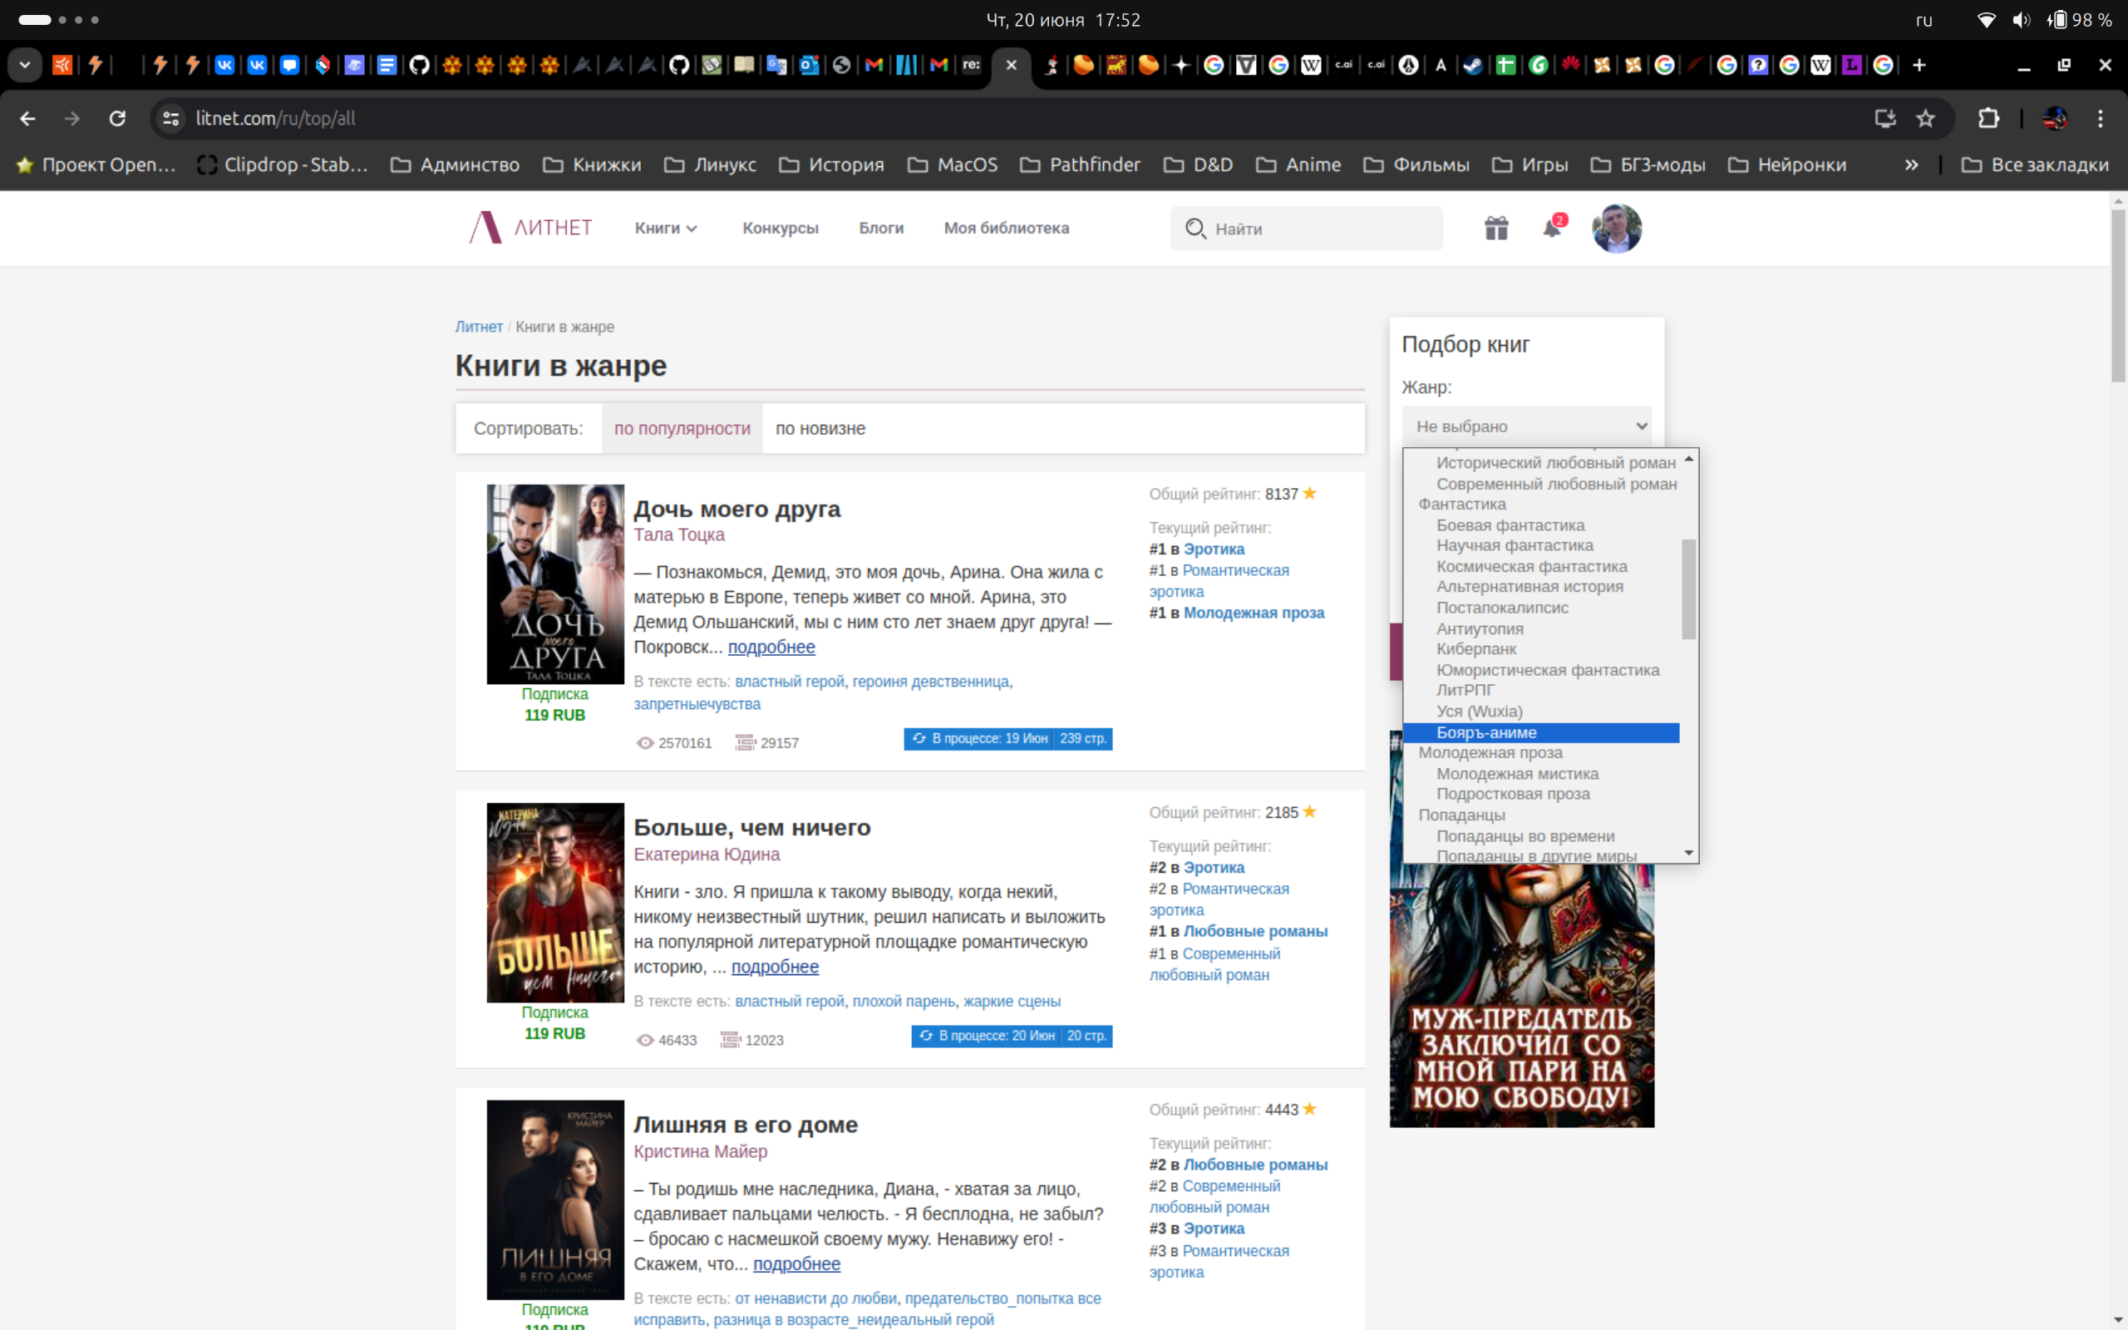Open a new browser tab
This screenshot has width=2128, height=1330.
pyautogui.click(x=1919, y=65)
